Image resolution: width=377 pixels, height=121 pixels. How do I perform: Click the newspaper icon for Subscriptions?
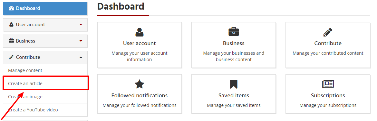(328, 84)
